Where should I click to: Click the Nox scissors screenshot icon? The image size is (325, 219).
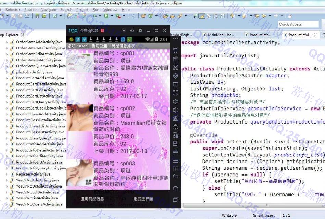(x=176, y=67)
